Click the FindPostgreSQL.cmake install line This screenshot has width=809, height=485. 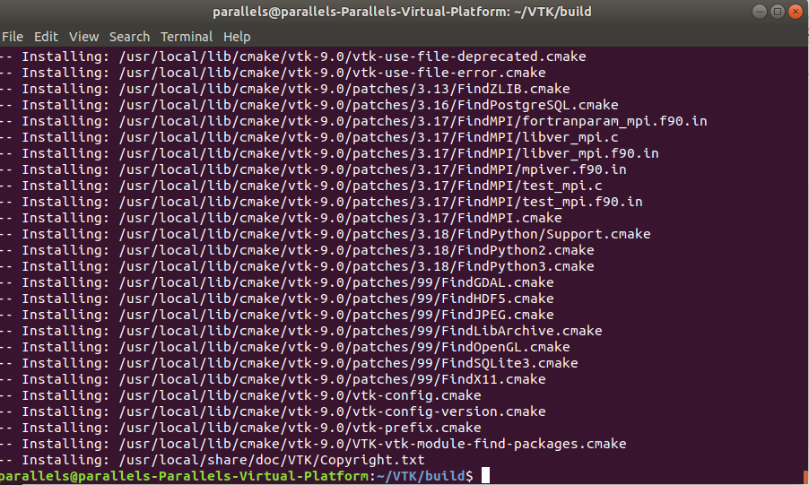pyautogui.click(x=309, y=105)
